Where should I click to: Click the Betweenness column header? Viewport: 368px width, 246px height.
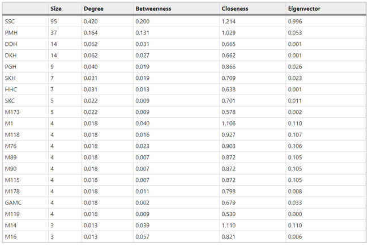(x=153, y=9)
